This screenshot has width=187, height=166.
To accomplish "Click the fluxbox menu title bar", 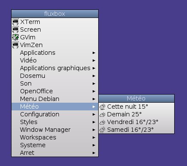I will point(55,14).
